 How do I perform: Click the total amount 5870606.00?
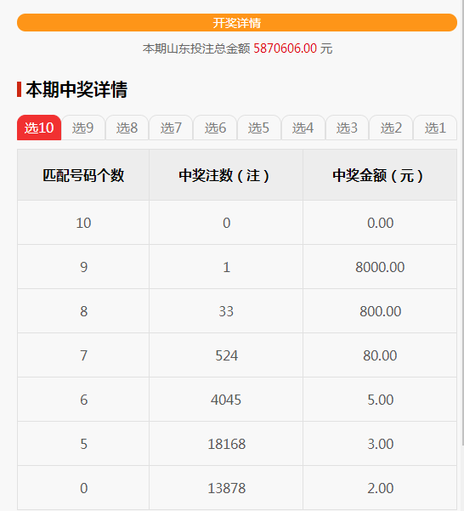click(285, 48)
